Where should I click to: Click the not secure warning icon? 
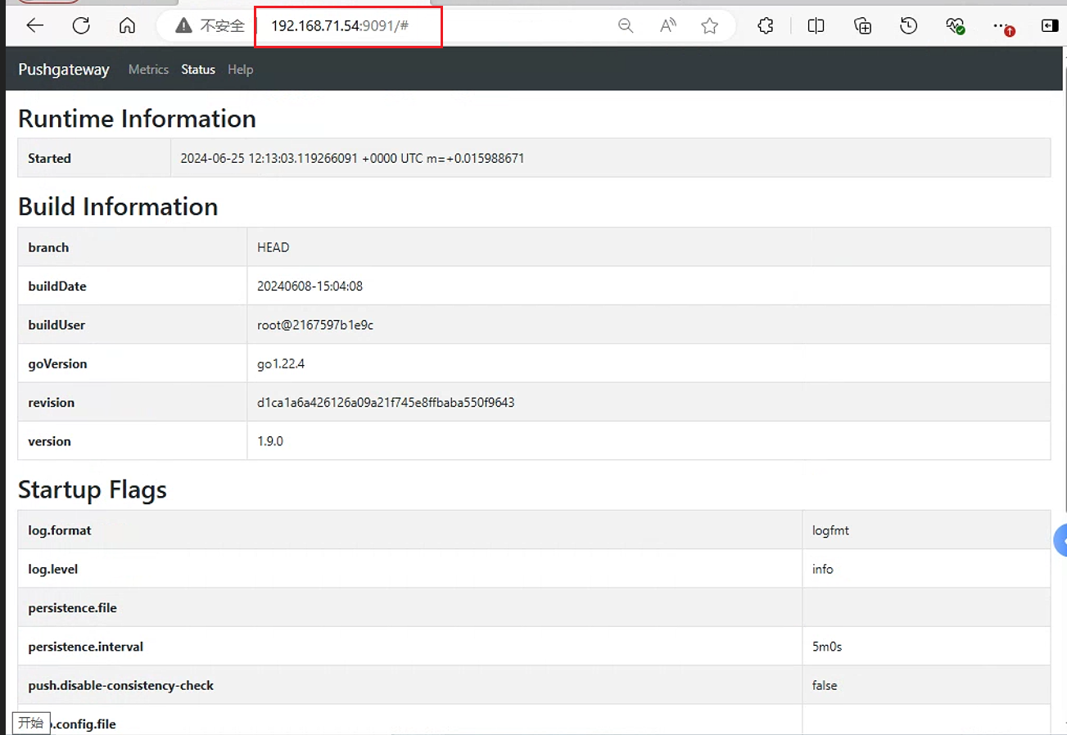tap(183, 26)
